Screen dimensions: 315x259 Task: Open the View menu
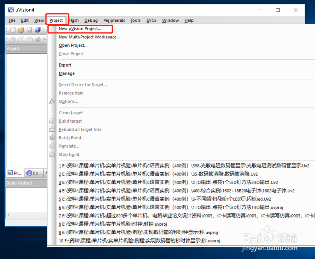pyautogui.click(x=39, y=20)
